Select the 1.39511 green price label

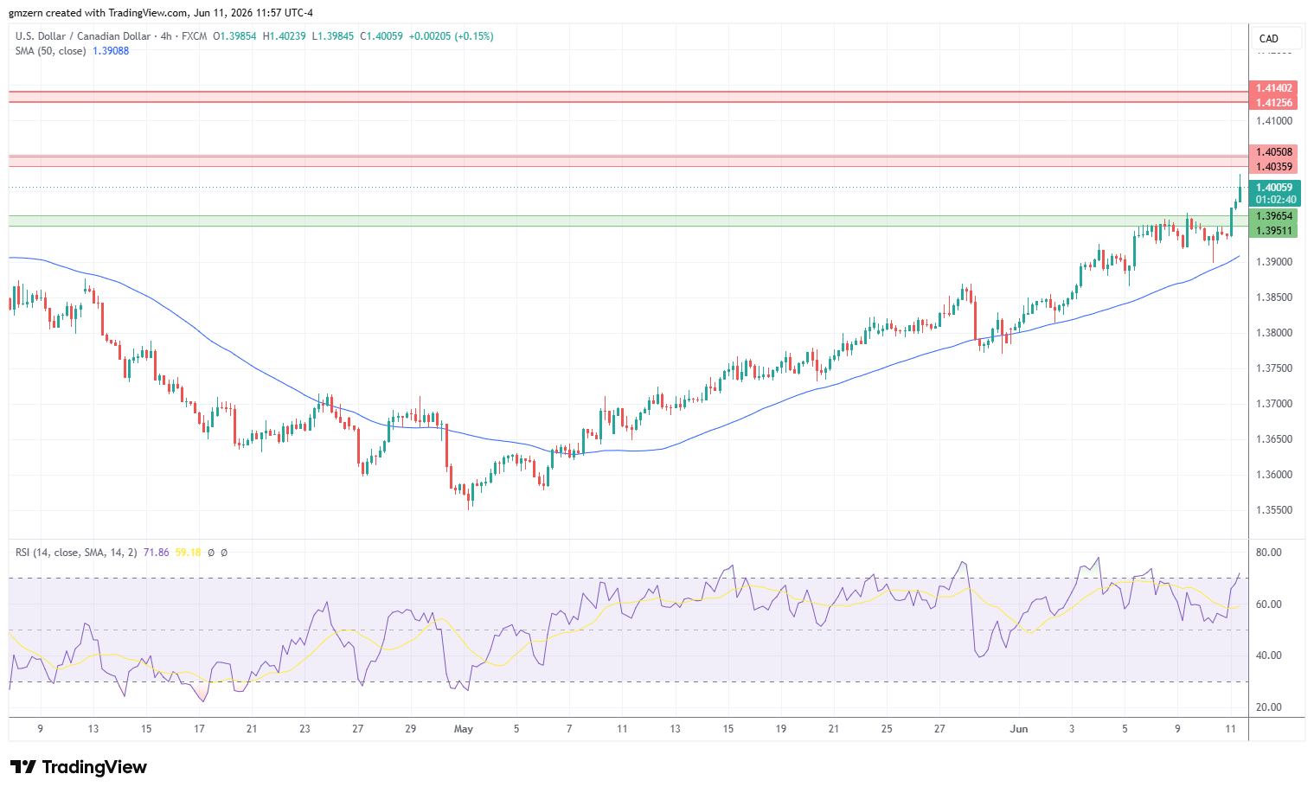(1274, 231)
